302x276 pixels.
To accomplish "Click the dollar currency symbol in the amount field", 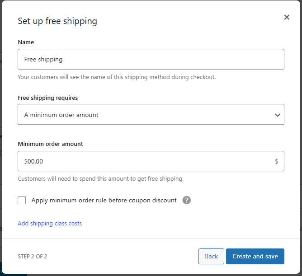I will tap(276, 161).
